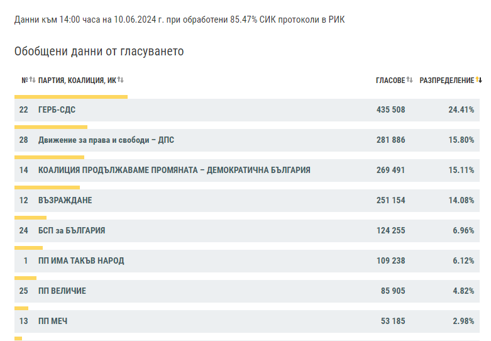Click the ПП МЕЧ party name
This screenshot has width=491, height=341.
coord(52,321)
